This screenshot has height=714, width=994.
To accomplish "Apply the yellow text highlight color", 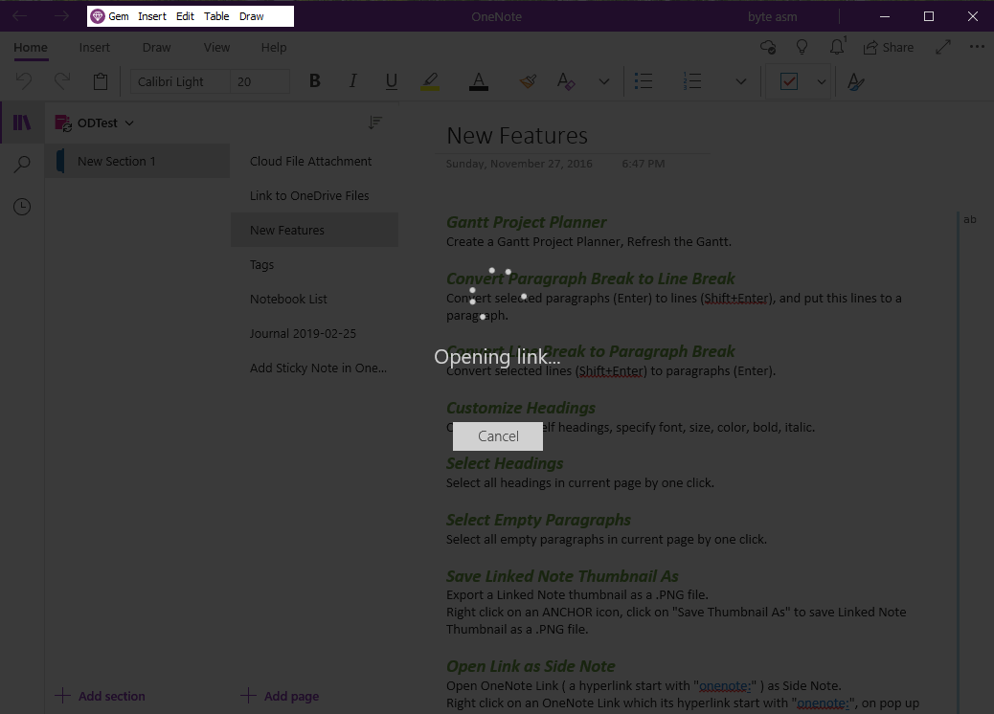I will 430,81.
